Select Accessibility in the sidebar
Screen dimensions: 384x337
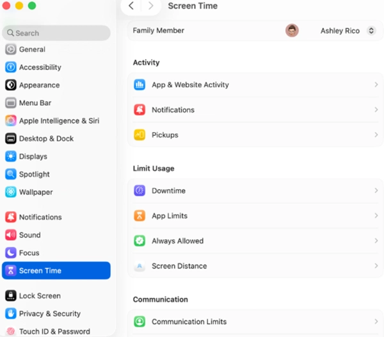56,67
